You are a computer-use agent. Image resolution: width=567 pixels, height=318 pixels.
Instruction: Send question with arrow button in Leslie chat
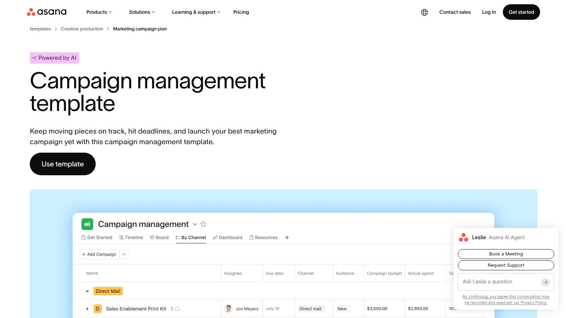pos(545,282)
